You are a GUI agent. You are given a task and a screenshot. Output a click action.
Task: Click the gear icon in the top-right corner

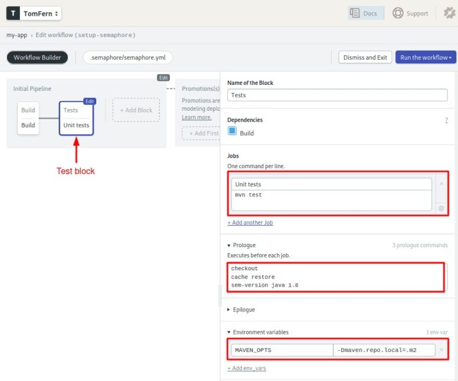[x=449, y=13]
